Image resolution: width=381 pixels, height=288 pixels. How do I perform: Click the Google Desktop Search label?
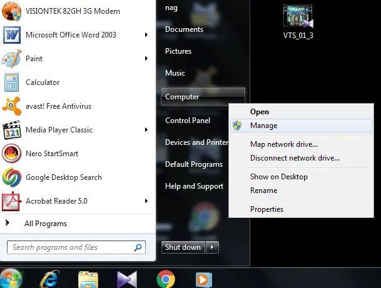[x=64, y=177]
